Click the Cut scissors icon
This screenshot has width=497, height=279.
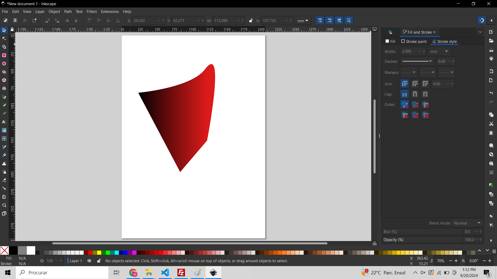tap(491, 124)
